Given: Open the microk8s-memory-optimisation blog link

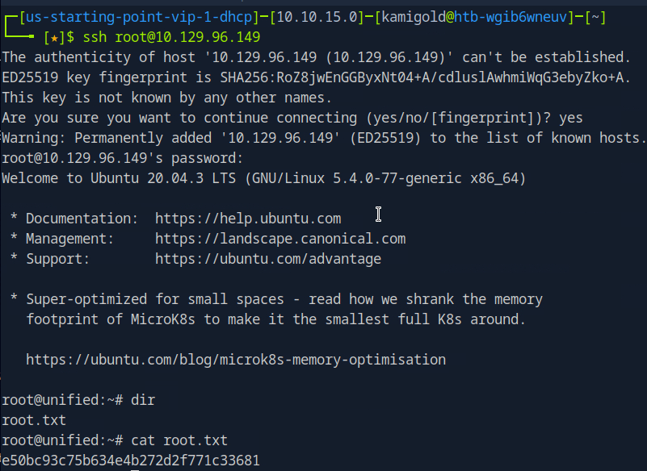Looking at the screenshot, I should 236,359.
